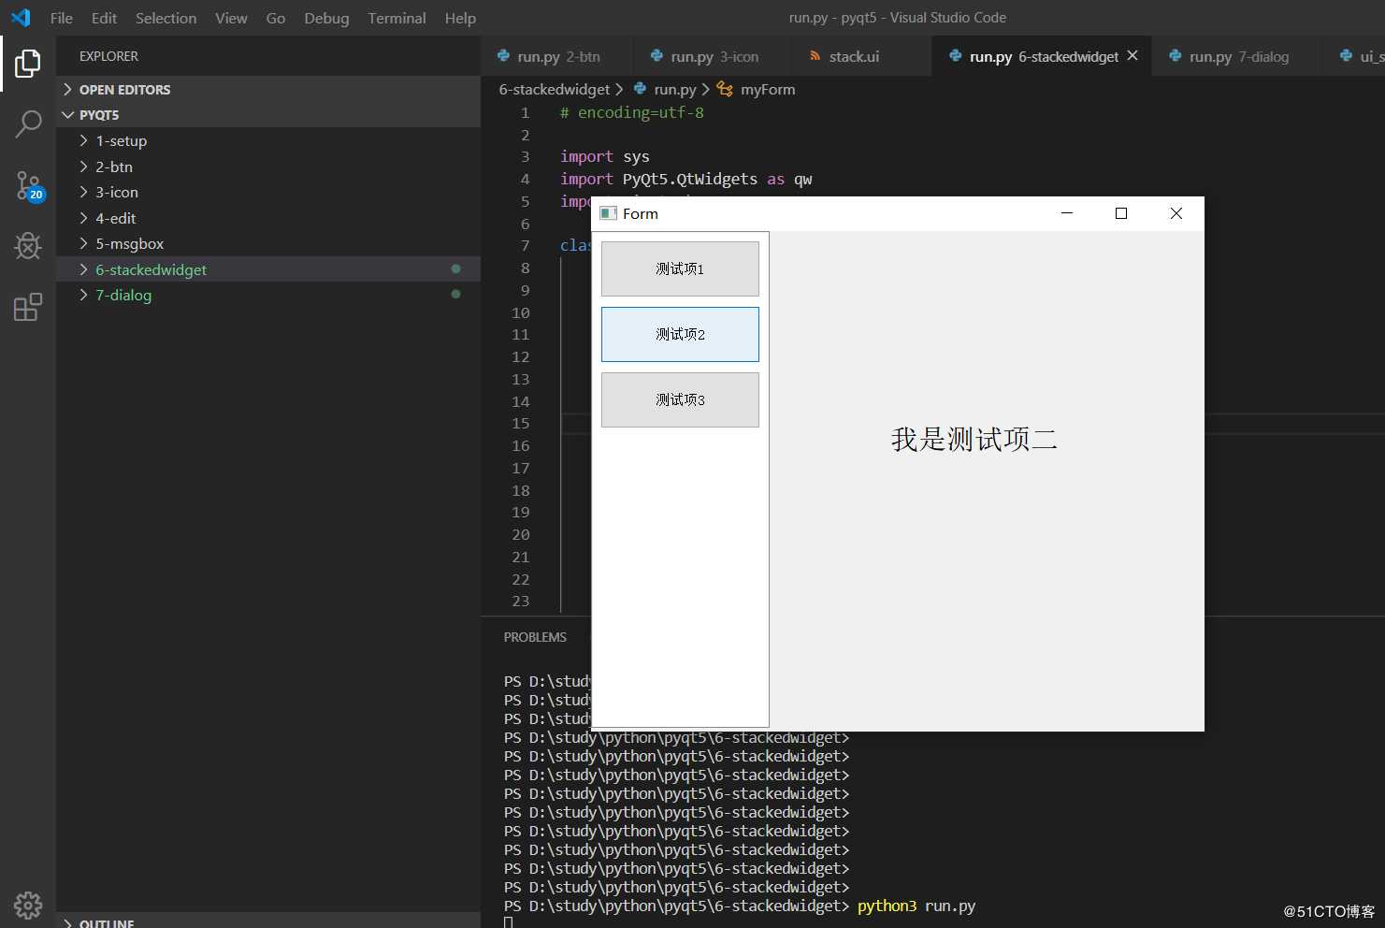This screenshot has width=1385, height=928.
Task: Click the 6-stackedwidget breadcrumb segment
Action: pos(554,89)
